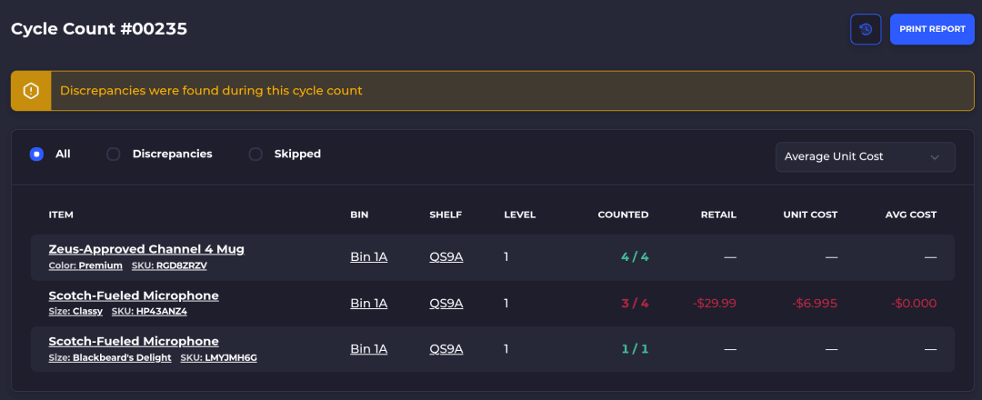Click the warning icon in the discrepancy banner

coord(31,91)
